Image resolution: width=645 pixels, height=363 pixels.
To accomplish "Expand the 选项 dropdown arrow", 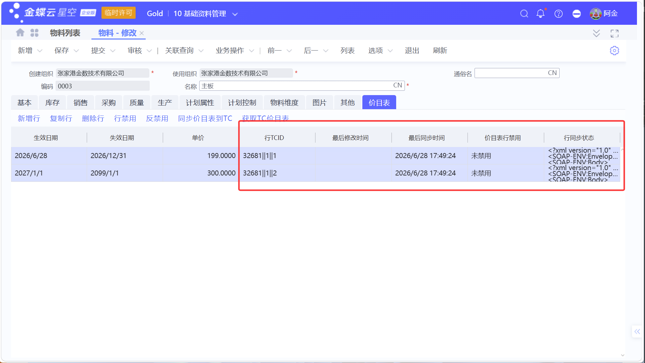I will coord(390,51).
